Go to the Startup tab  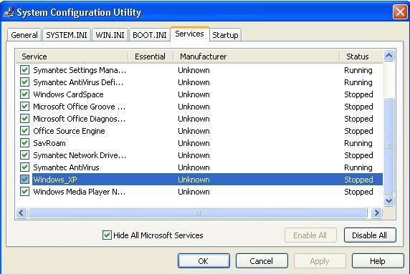[225, 35]
